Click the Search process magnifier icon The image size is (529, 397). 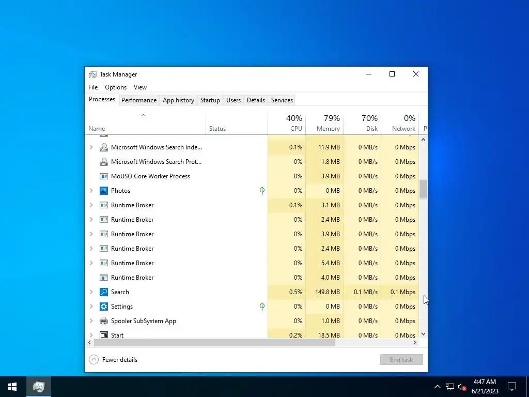(x=103, y=292)
